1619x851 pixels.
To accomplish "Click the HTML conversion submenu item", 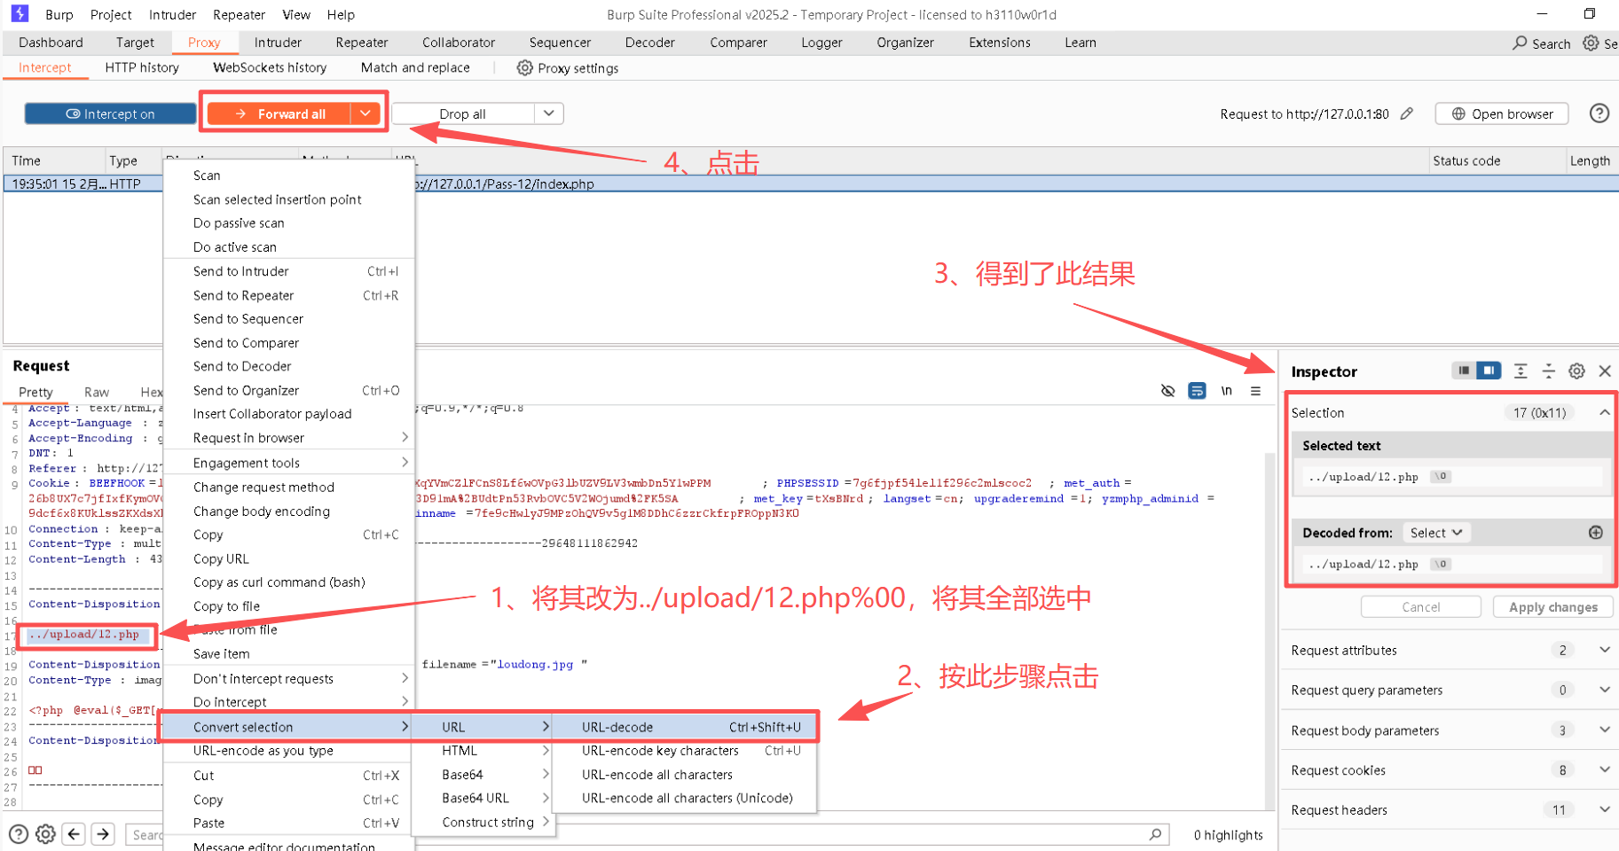I will point(483,751).
